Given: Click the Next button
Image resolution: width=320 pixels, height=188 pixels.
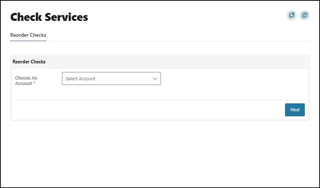Looking at the screenshot, I should tap(295, 110).
